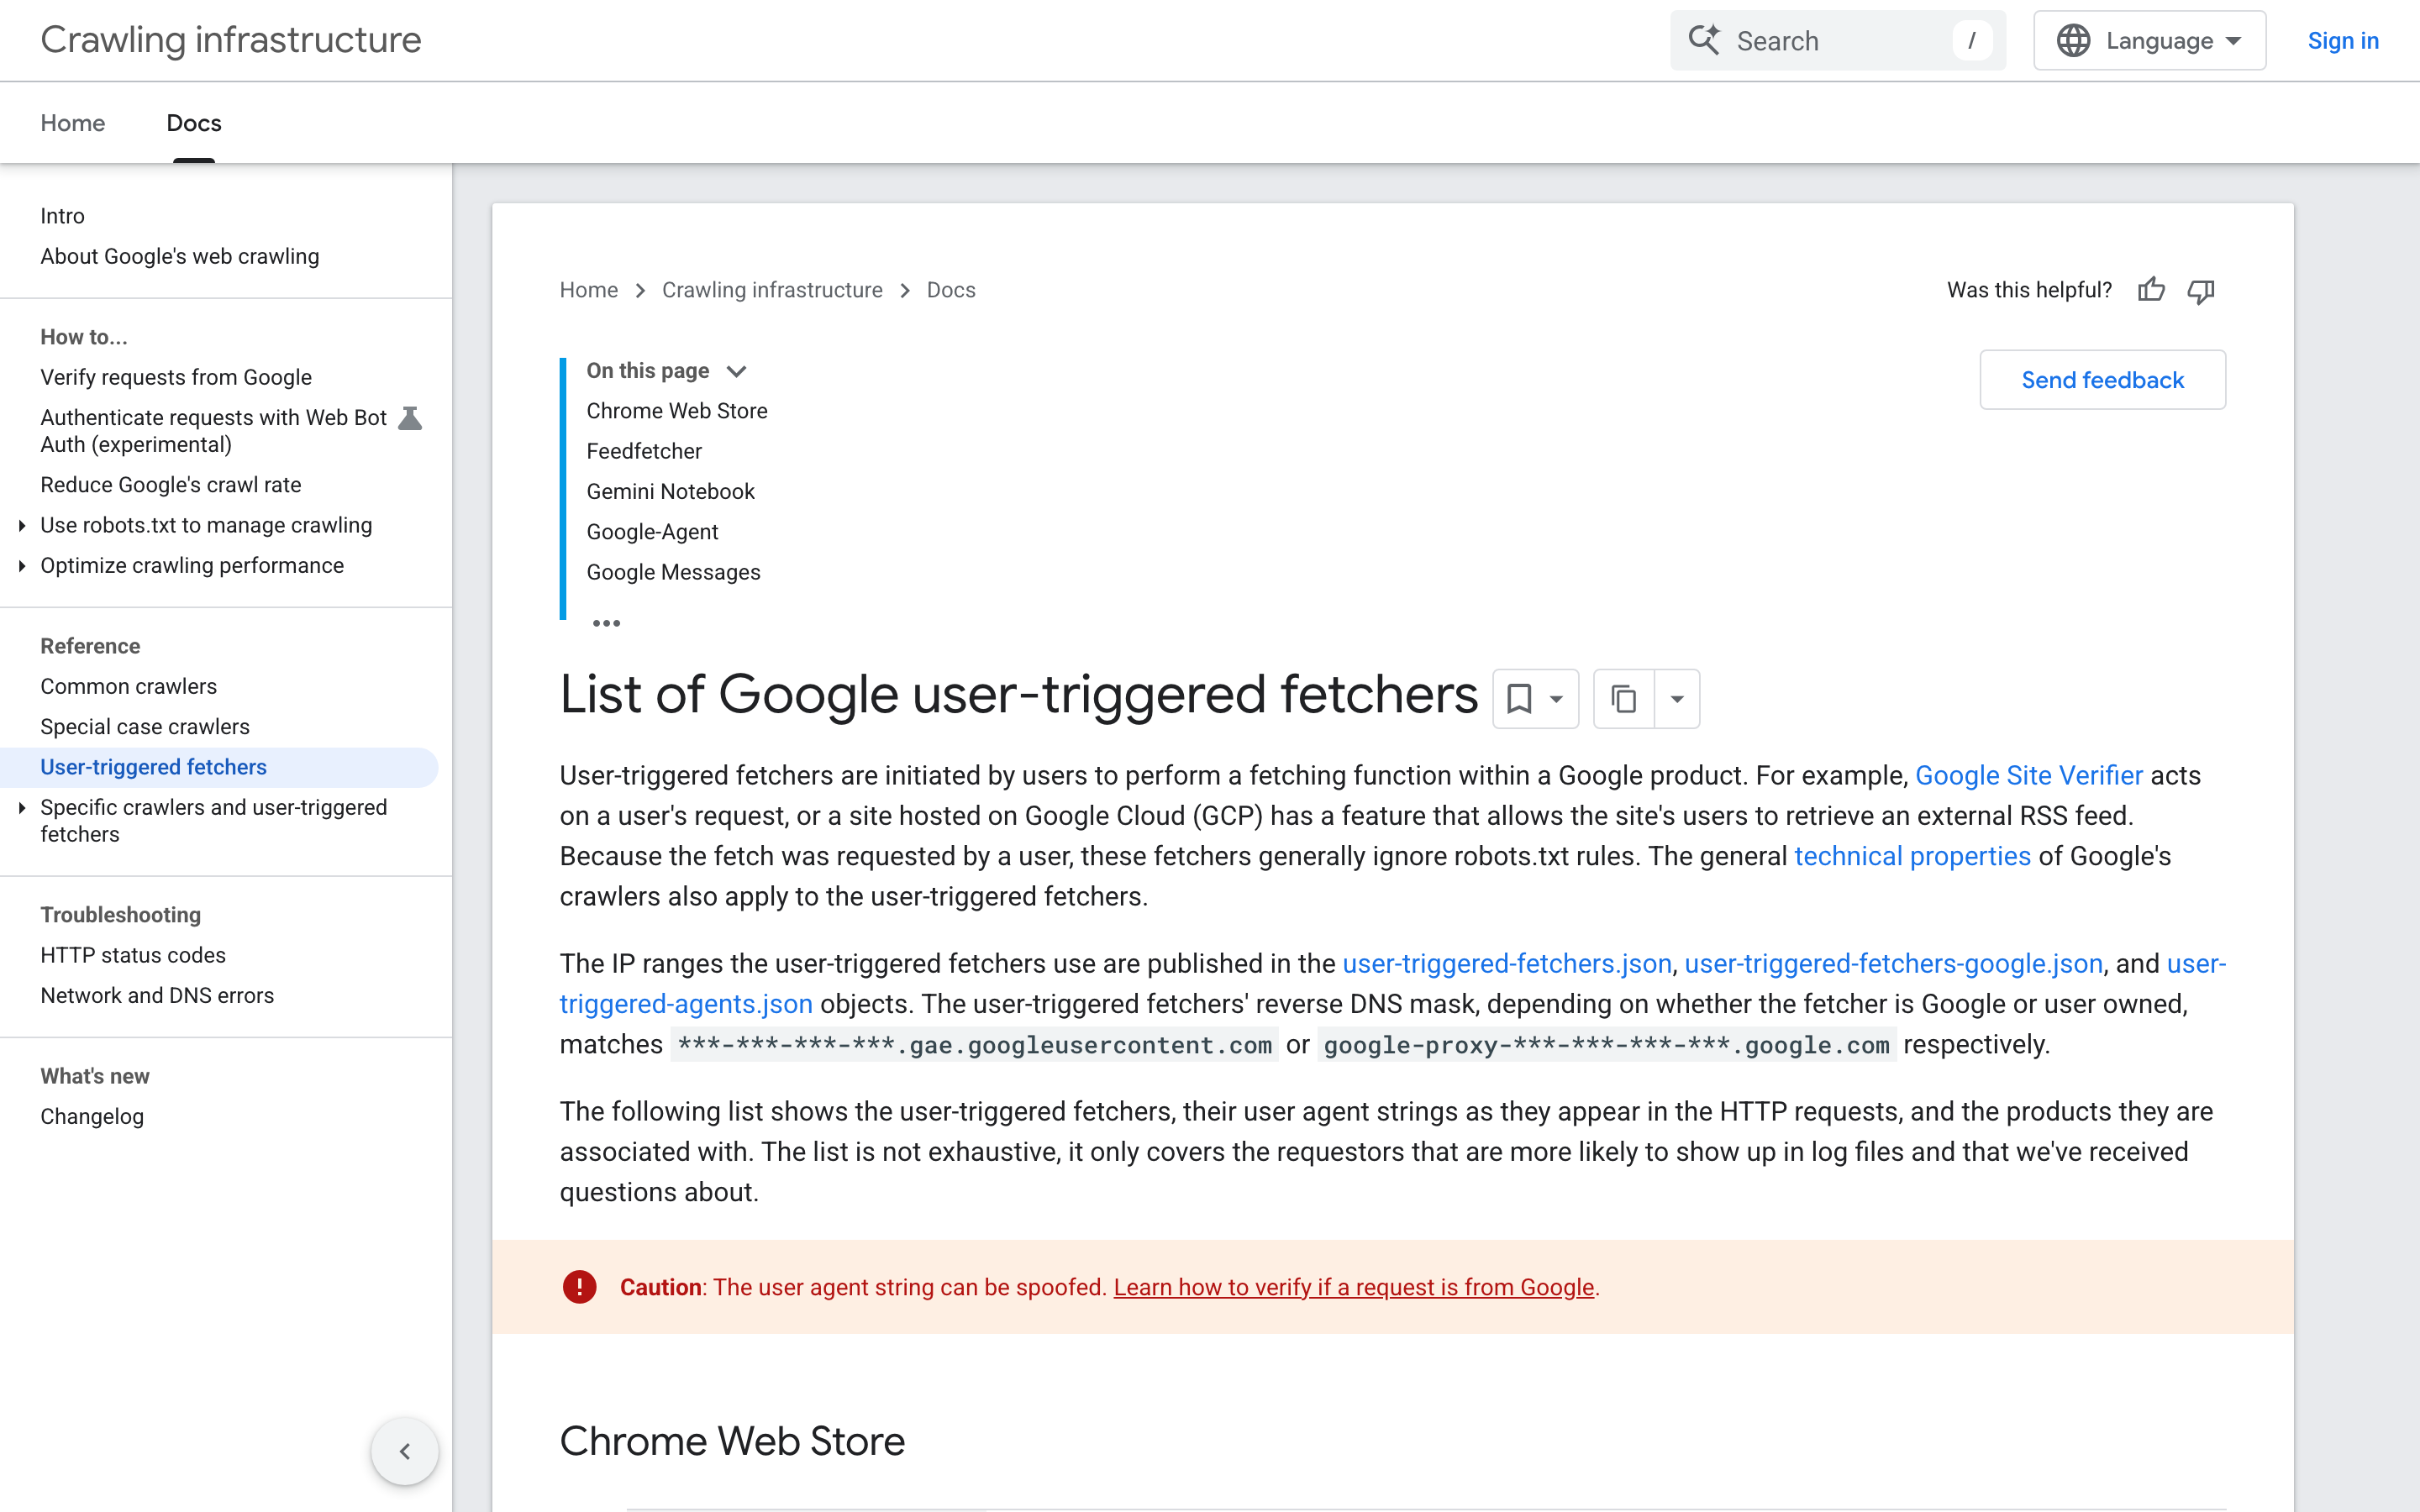The image size is (2420, 1512).
Task: Jump to Google Messages section
Action: 673,572
